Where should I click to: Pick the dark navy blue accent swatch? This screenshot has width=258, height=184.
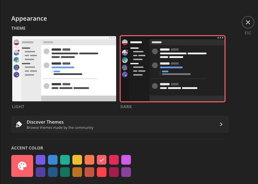coord(53,172)
